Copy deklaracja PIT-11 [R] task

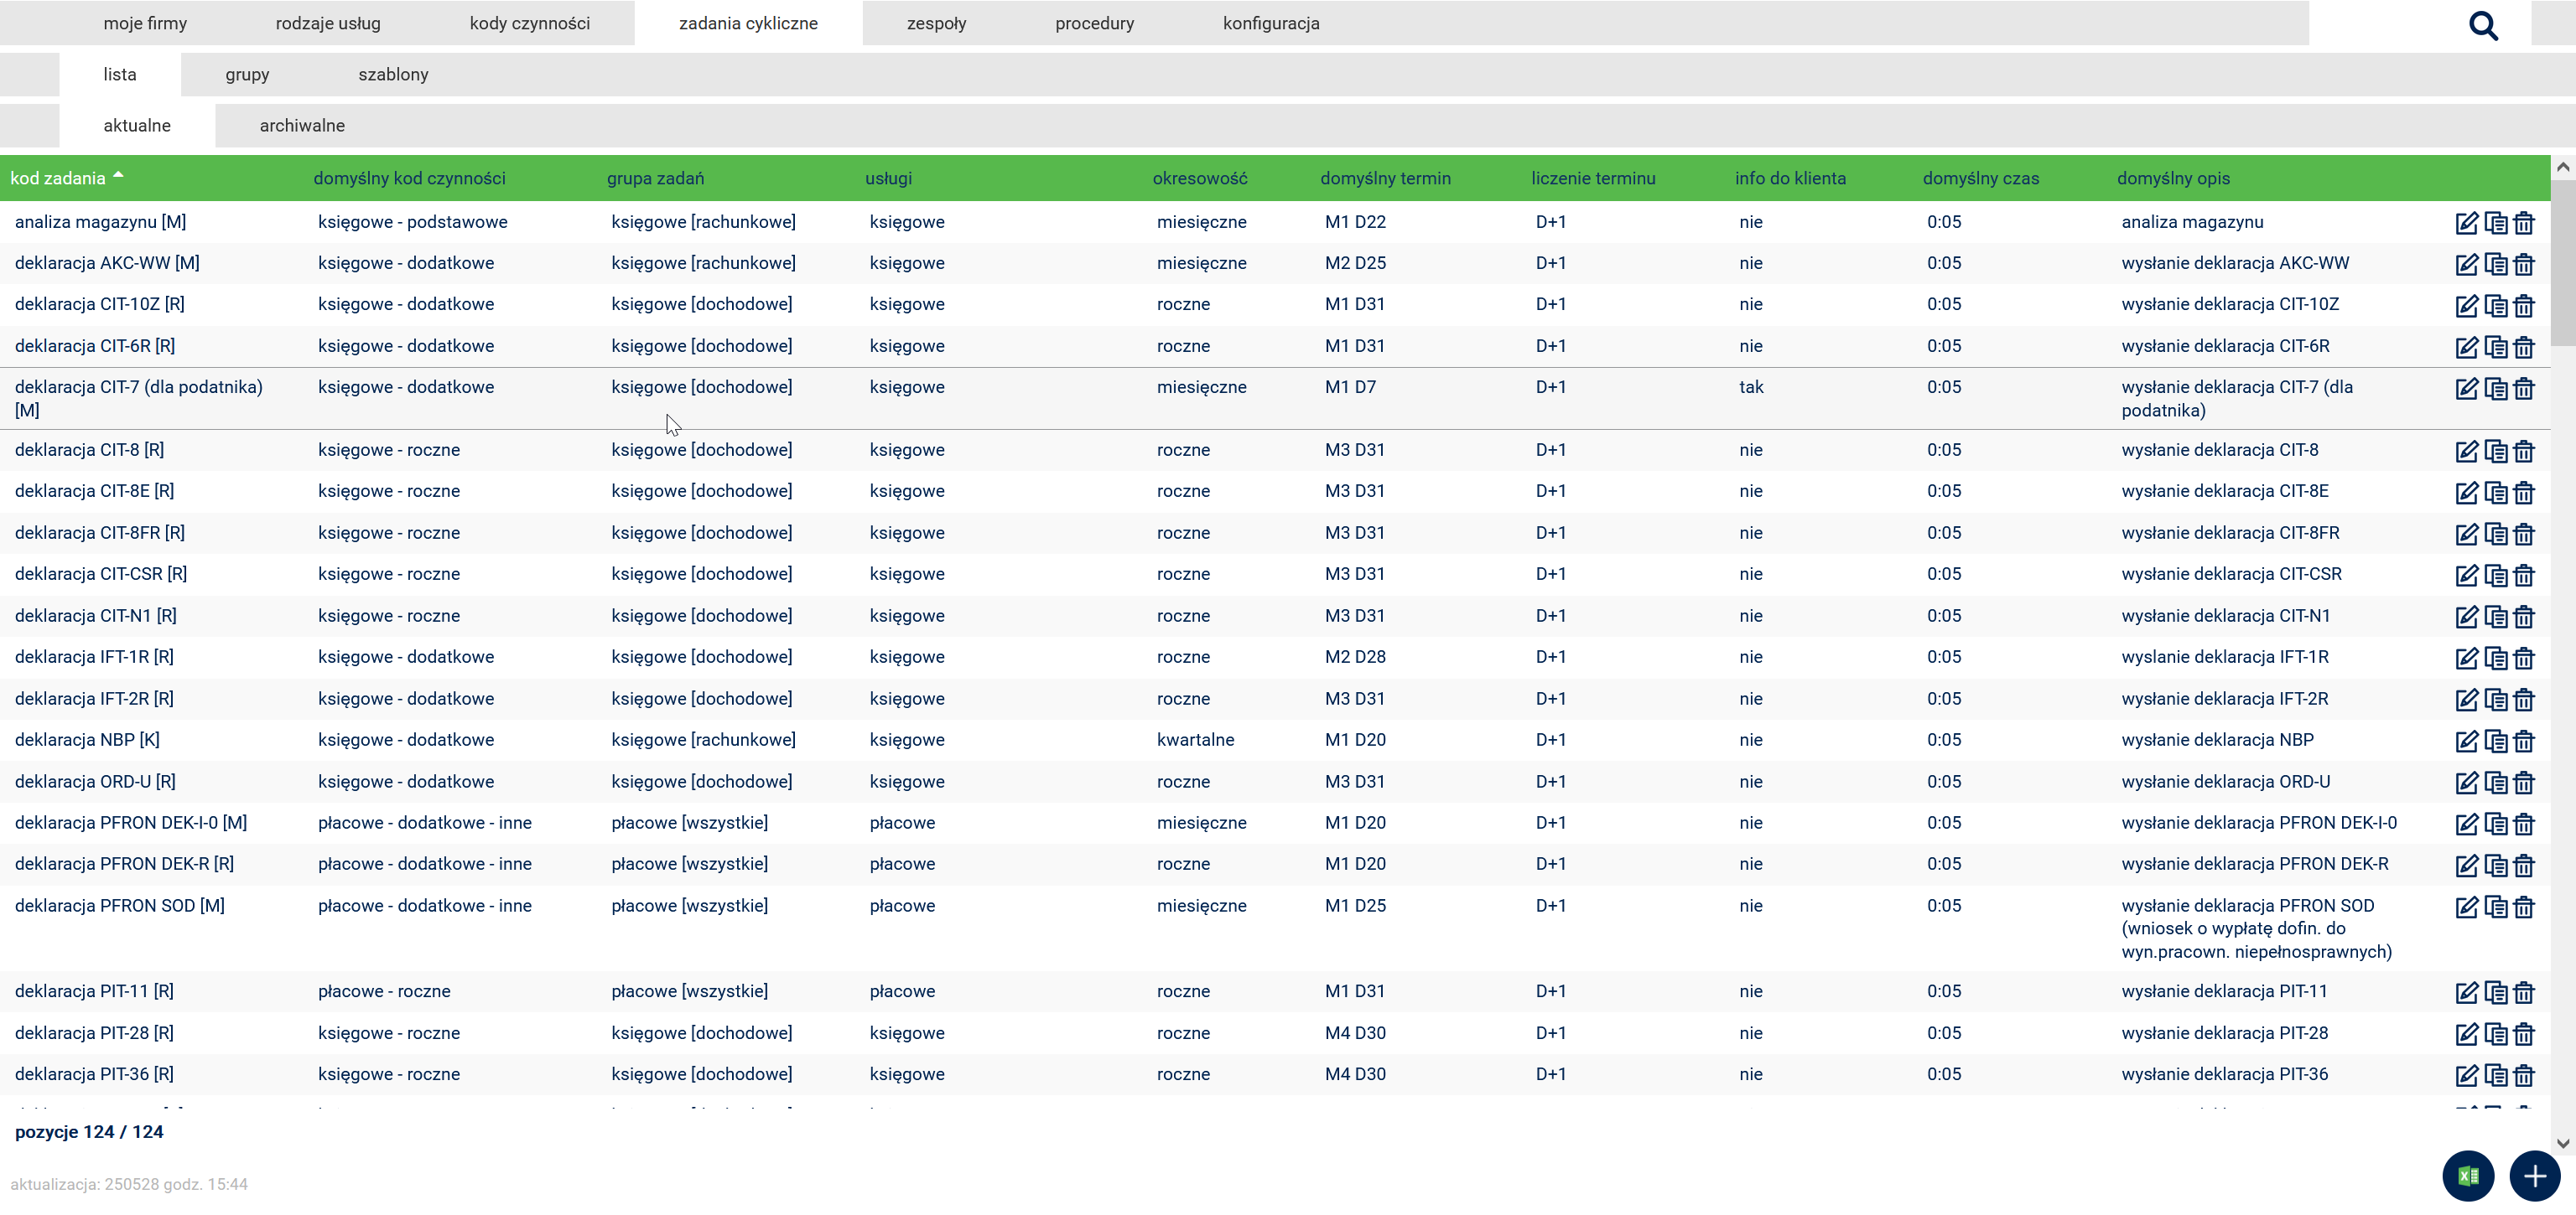pos(2496,992)
